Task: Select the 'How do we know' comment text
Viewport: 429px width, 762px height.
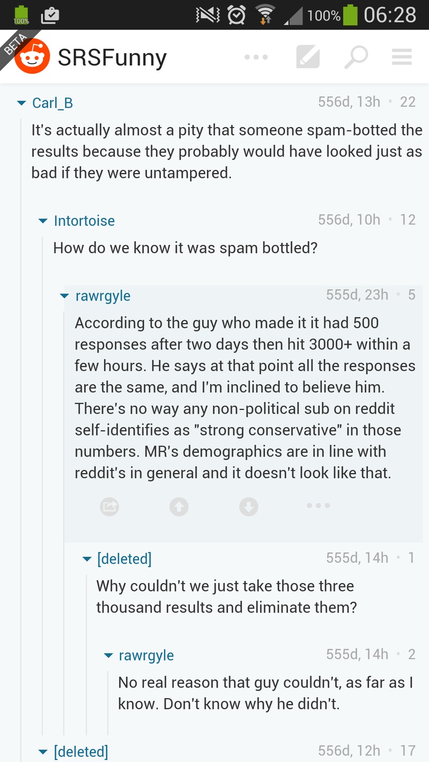Action: click(x=185, y=248)
